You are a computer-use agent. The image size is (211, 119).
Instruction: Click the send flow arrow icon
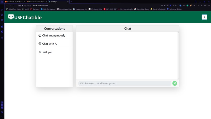pyautogui.click(x=173, y=6)
